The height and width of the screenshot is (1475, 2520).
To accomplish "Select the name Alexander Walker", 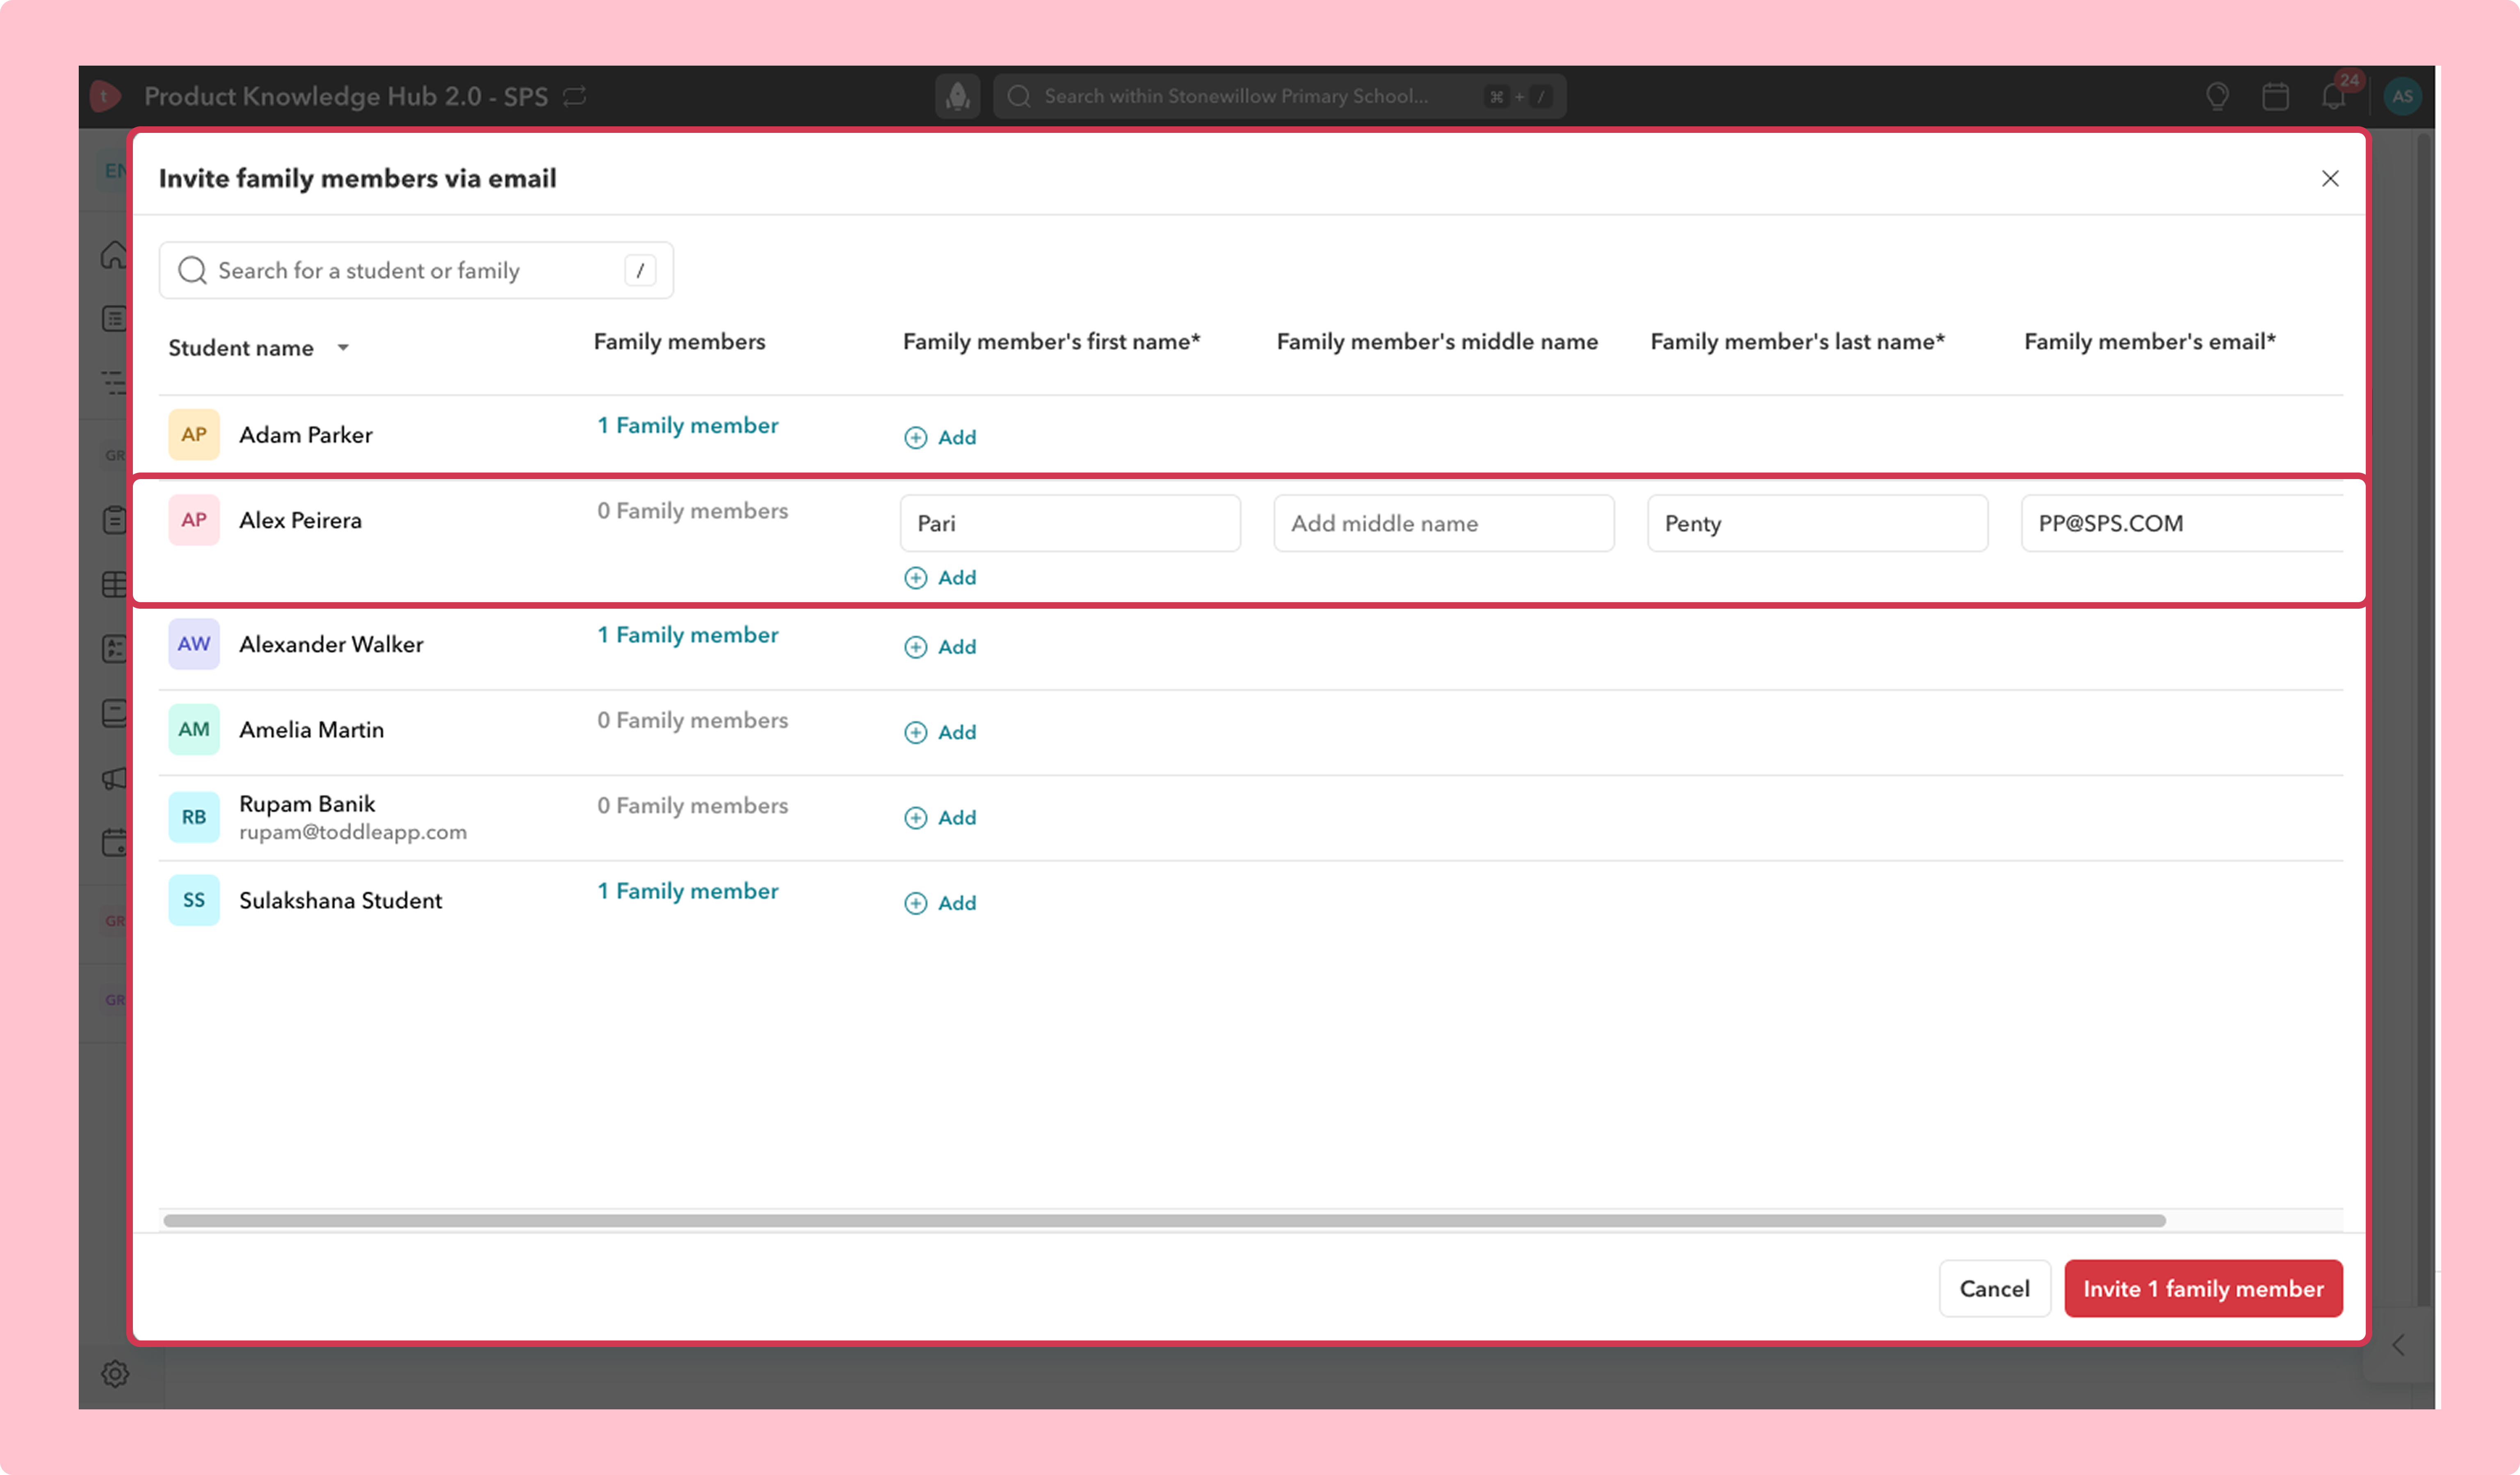I will (331, 644).
